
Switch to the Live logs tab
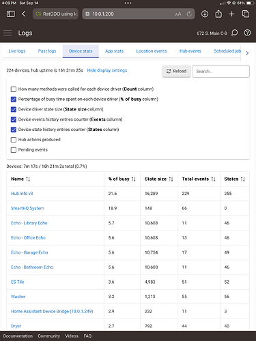tap(17, 51)
